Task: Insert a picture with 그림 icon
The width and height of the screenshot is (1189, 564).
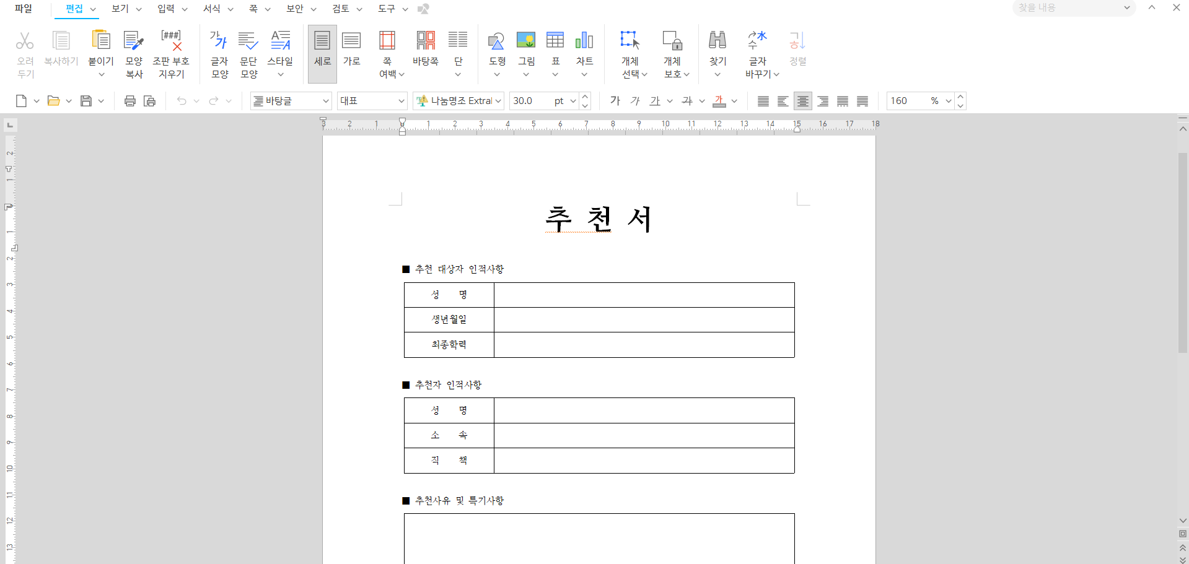Action: (x=526, y=41)
